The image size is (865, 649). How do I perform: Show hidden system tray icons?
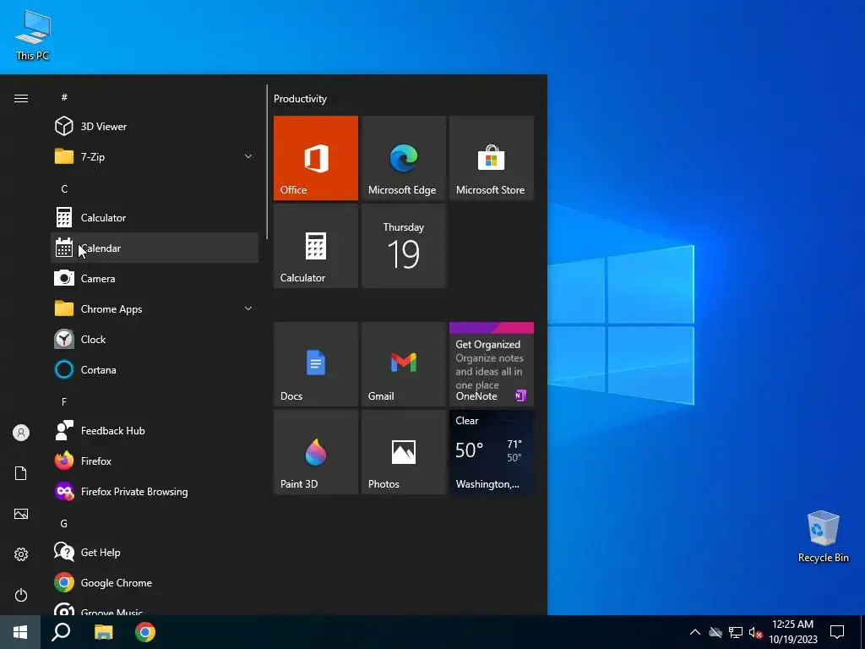tap(695, 632)
